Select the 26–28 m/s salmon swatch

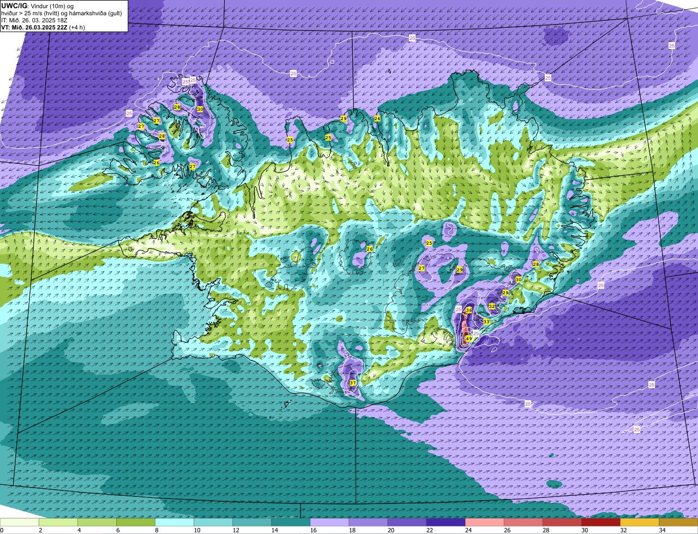point(523,522)
